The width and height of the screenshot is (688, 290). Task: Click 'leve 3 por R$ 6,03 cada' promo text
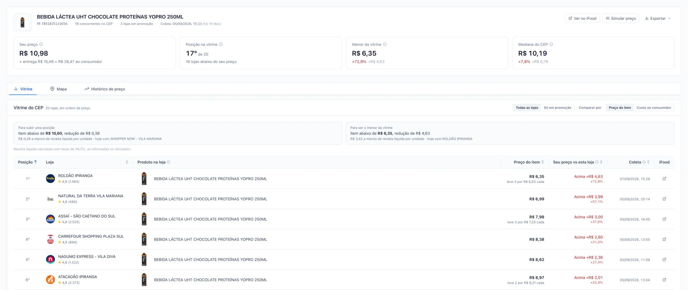pos(525,182)
